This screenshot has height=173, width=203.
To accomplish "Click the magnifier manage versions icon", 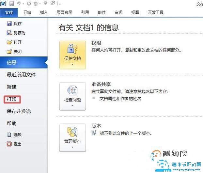I will [72, 132].
